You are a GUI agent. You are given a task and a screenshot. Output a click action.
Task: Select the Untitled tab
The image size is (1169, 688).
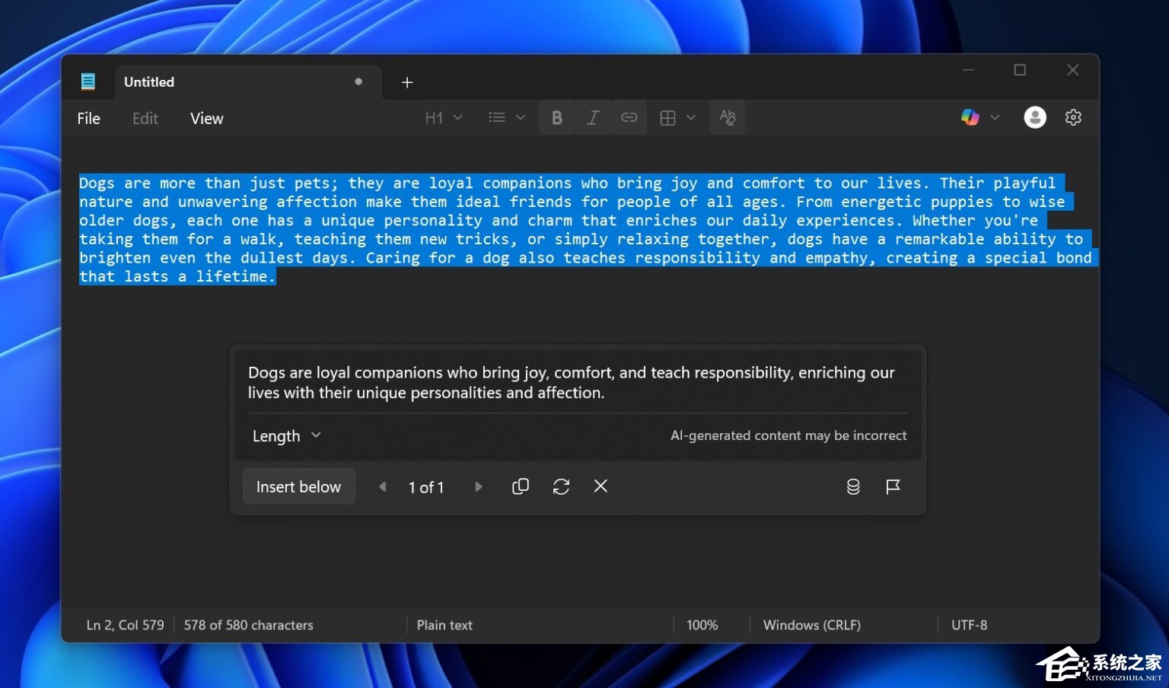(248, 82)
